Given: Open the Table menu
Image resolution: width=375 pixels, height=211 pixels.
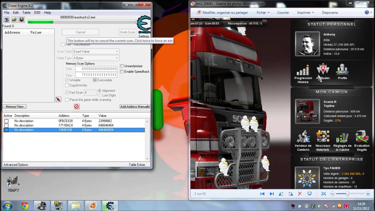Looking at the screenshot, I should [26, 13].
